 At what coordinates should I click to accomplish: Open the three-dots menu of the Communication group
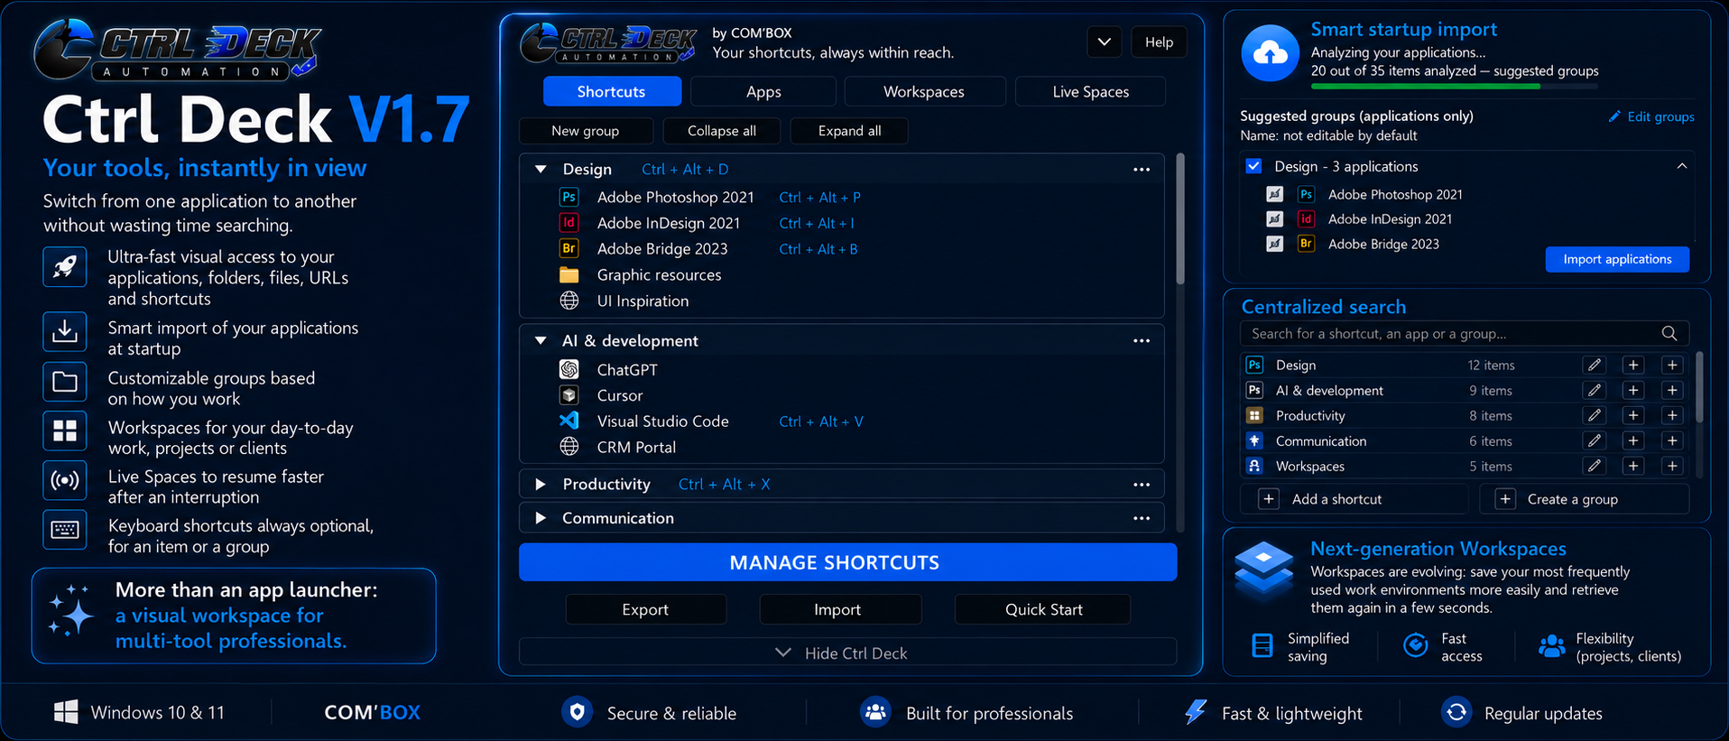[x=1142, y=518]
